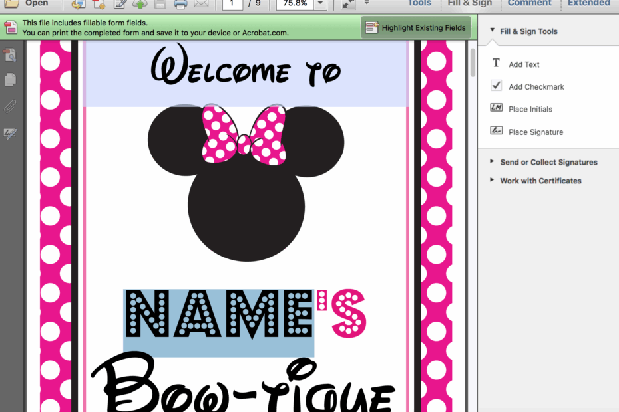The image size is (619, 412).
Task: Click the Add Checkmark checkbox icon
Action: pyautogui.click(x=497, y=86)
